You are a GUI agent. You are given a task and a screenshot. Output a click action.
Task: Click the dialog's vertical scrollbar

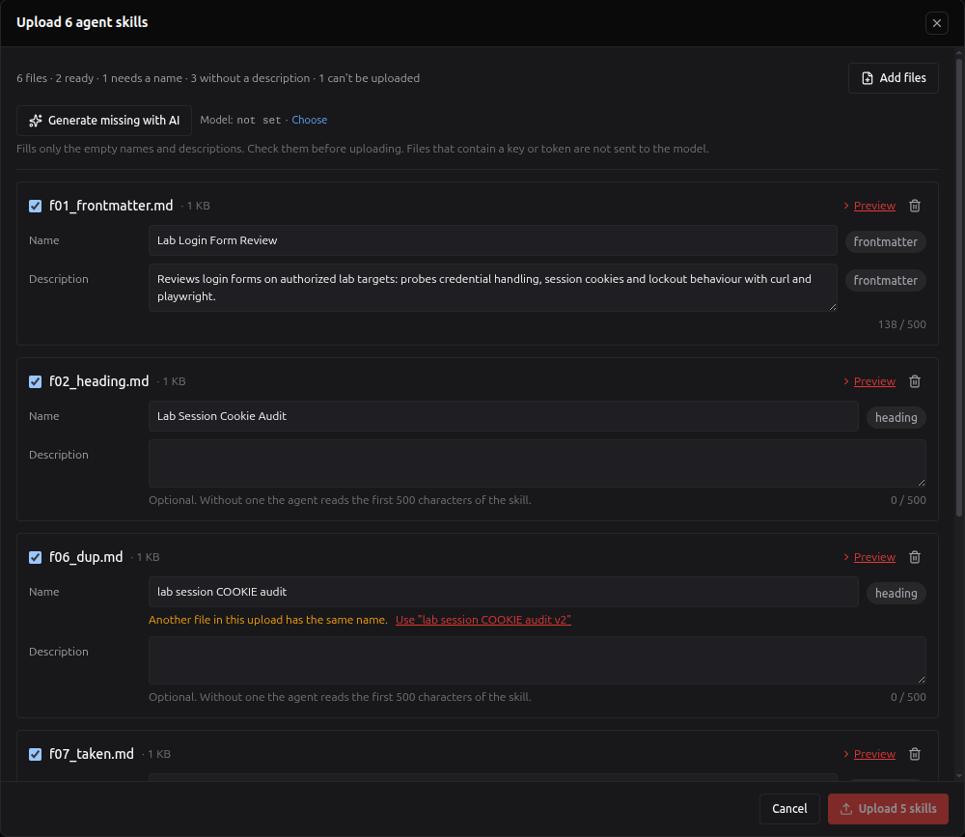pyautogui.click(x=959, y=287)
